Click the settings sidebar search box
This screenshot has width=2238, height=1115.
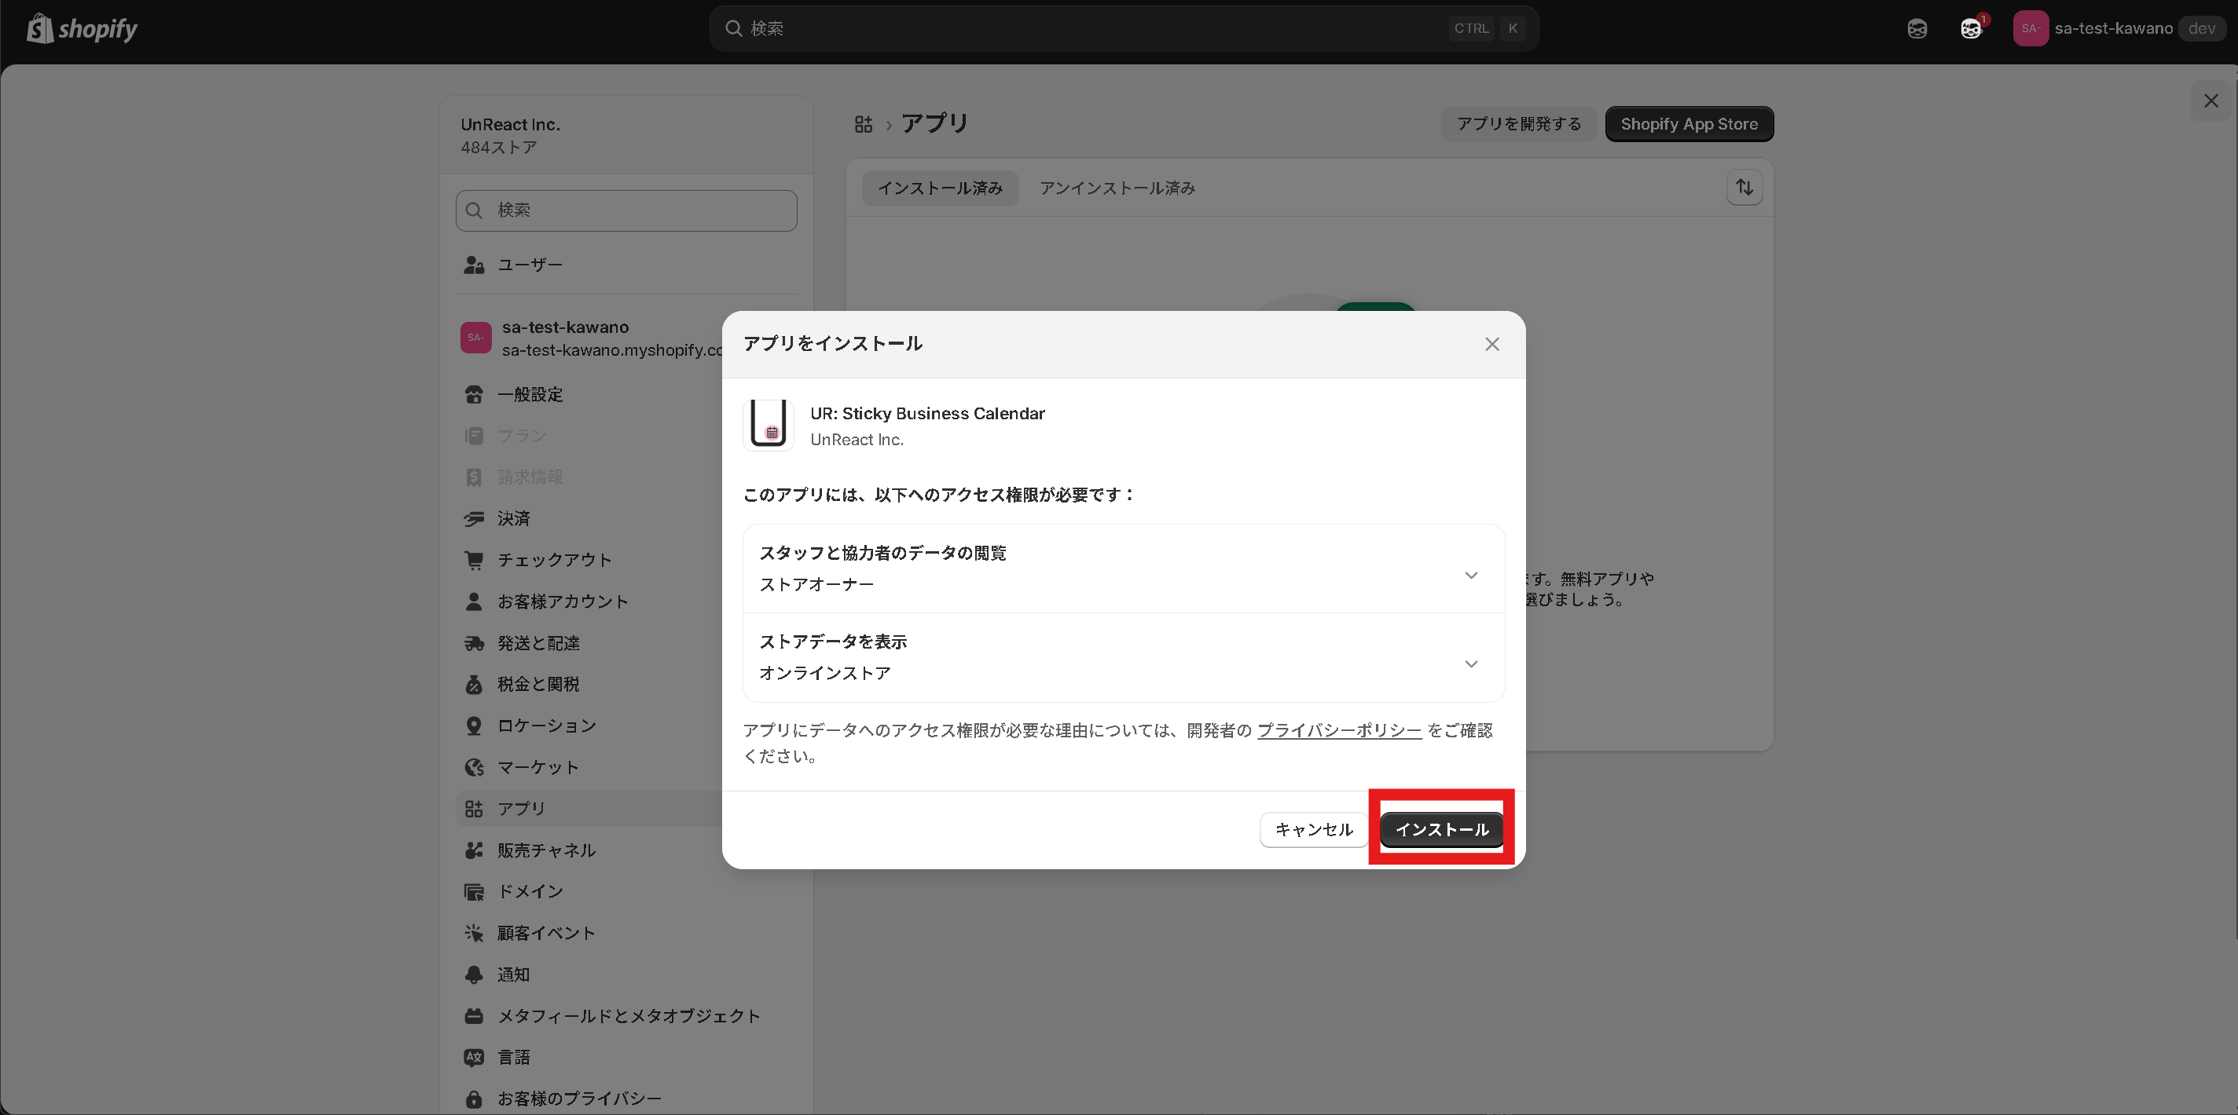coord(626,210)
